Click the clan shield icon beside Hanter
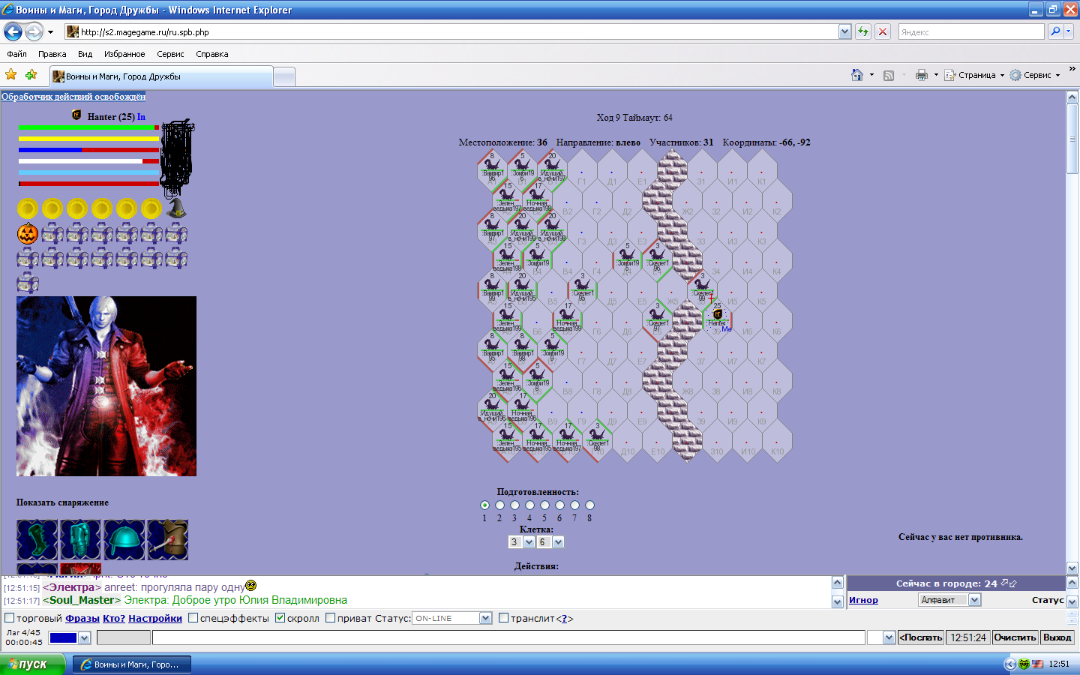Screen dimensions: 1080x675 click(x=76, y=115)
